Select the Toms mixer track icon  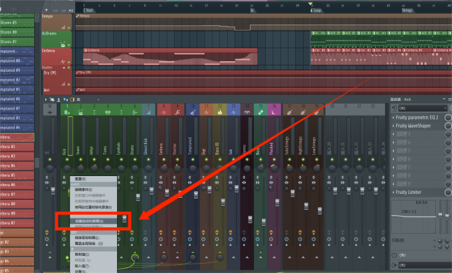(108, 112)
